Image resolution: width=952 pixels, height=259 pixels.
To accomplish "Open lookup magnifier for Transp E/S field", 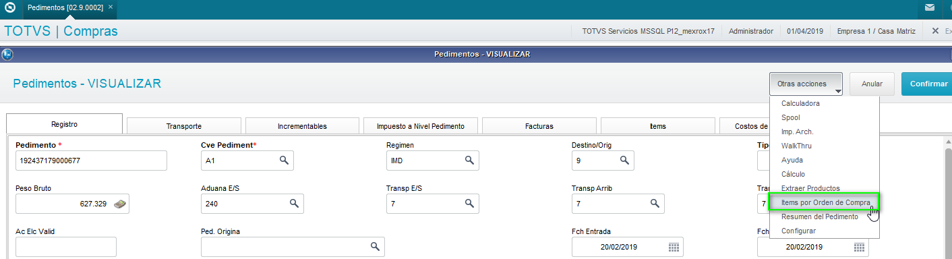I will pyautogui.click(x=469, y=203).
